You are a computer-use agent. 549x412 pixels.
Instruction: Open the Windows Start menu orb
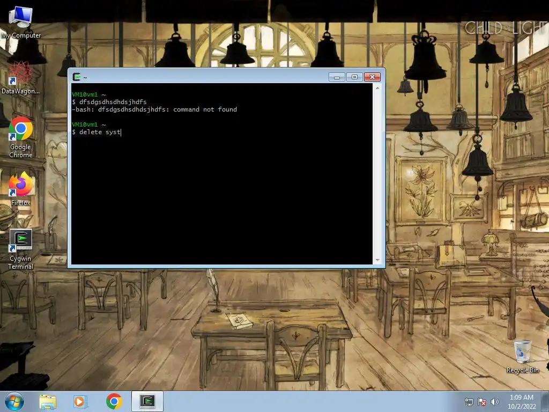pyautogui.click(x=14, y=401)
